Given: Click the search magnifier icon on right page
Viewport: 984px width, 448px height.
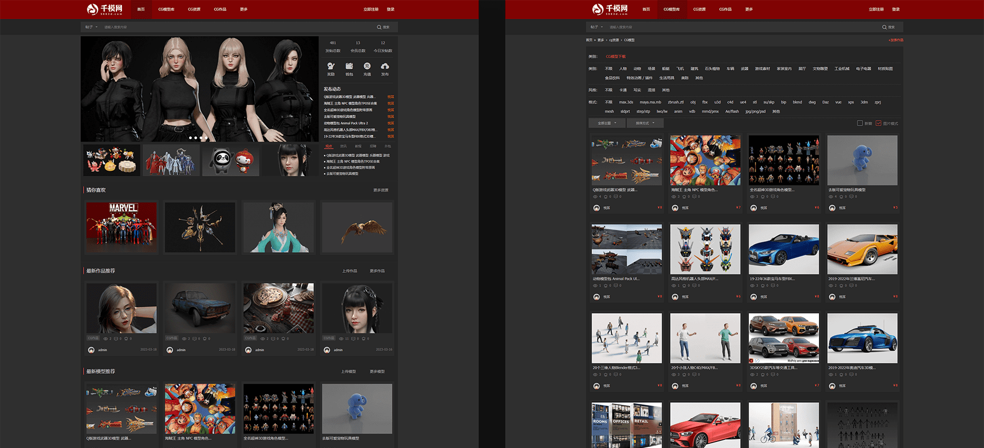Looking at the screenshot, I should click(884, 27).
